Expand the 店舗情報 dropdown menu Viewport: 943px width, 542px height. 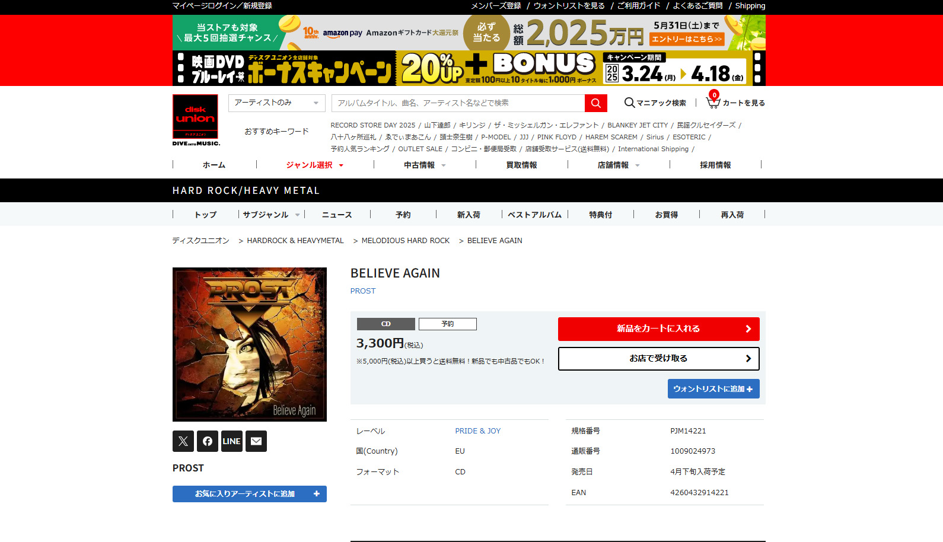619,165
